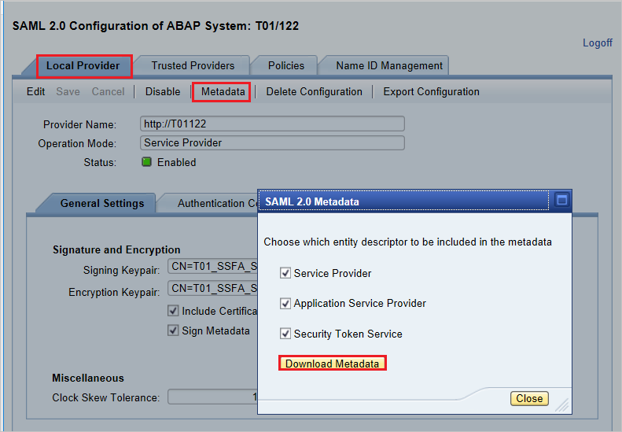Click the Provider Name field
This screenshot has width=622, height=432.
pyautogui.click(x=272, y=124)
